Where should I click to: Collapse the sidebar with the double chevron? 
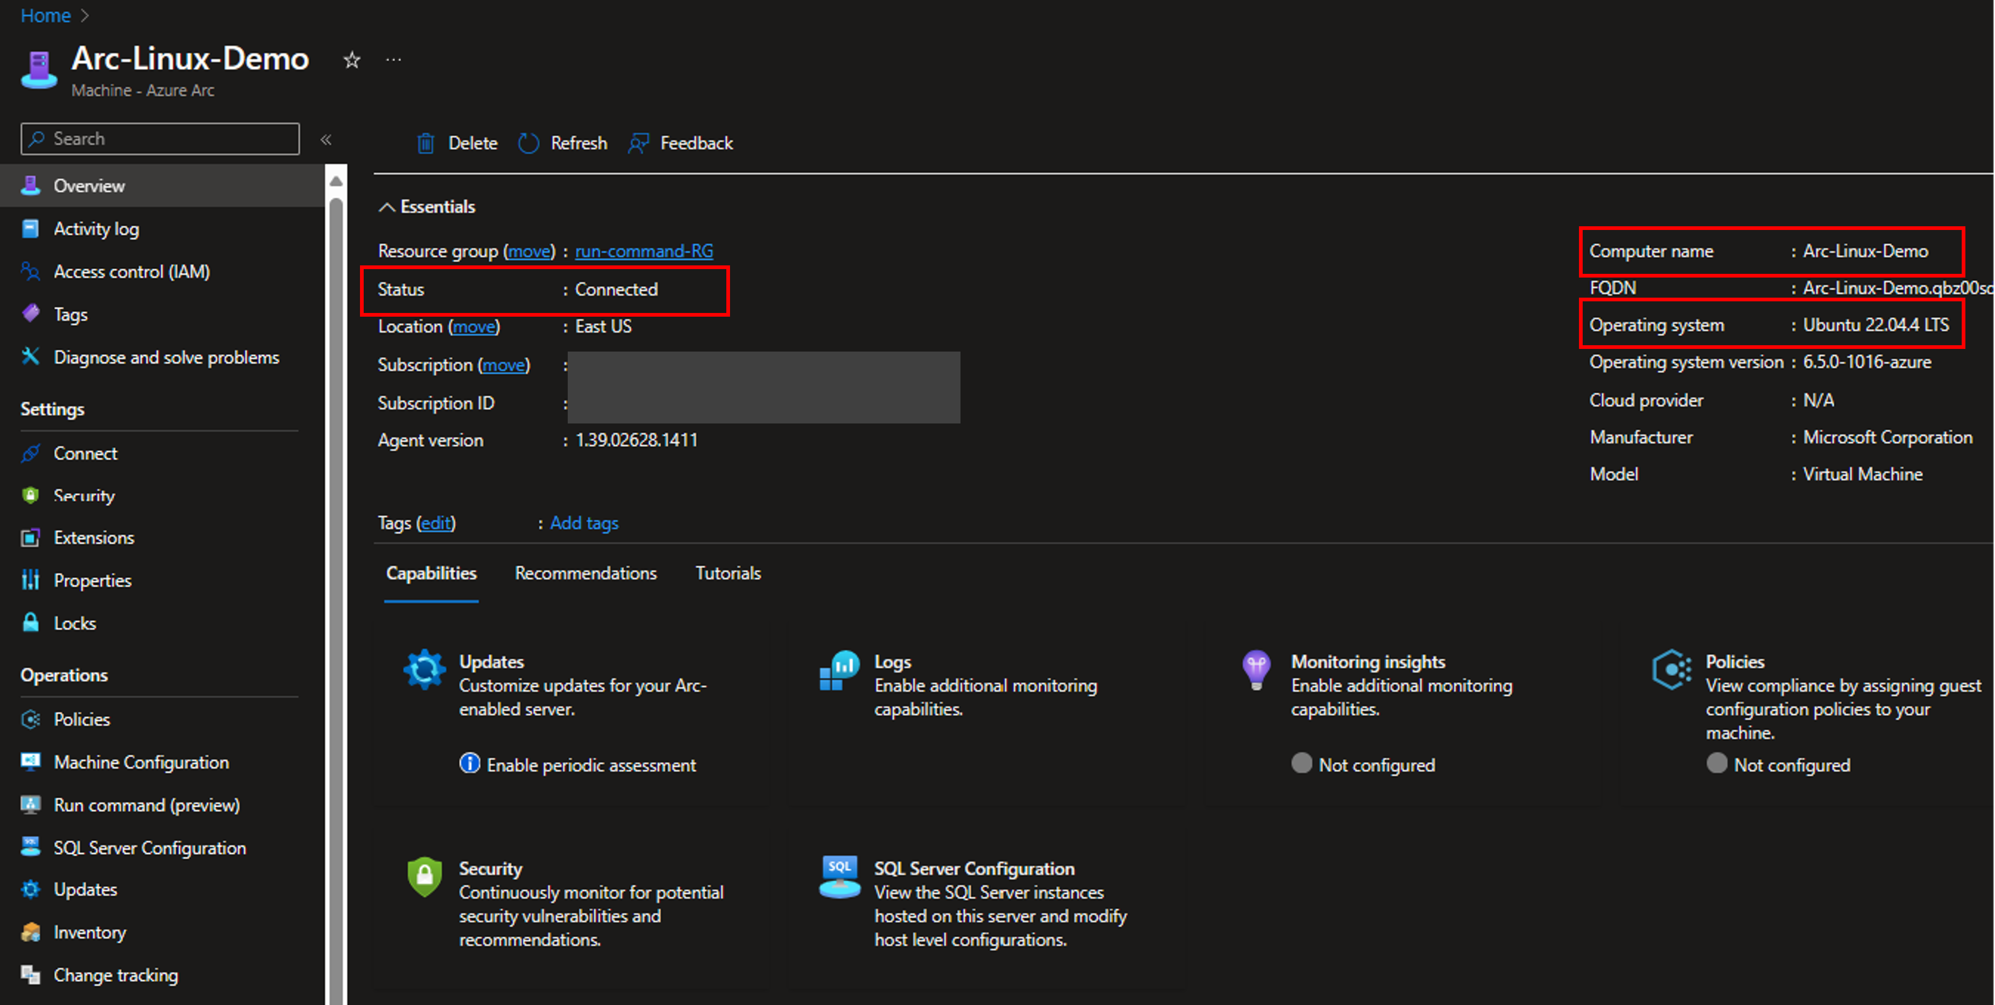coord(326,140)
